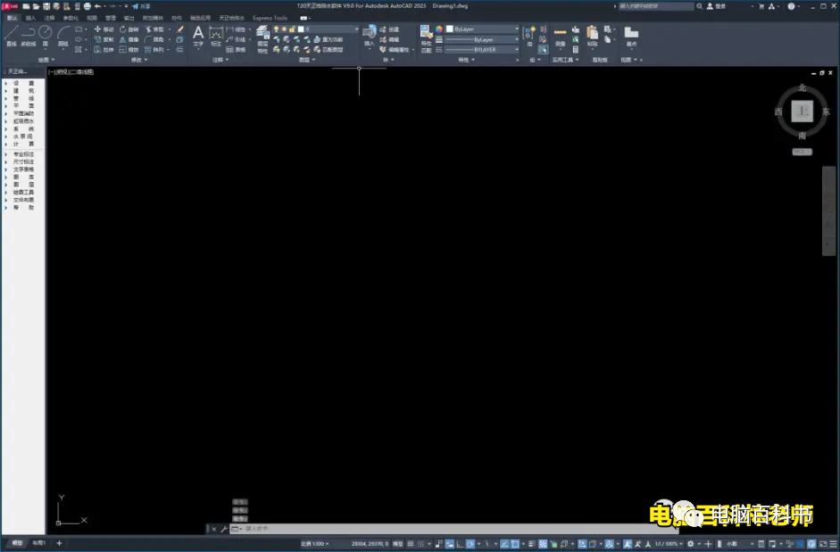Click the viewport controls label [-]

tap(51, 71)
